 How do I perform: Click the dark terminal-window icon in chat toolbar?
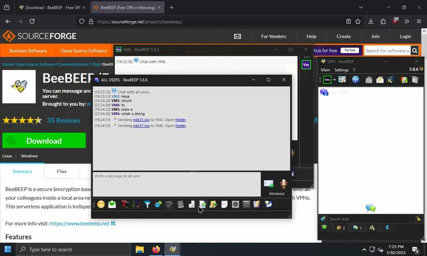pos(247,204)
